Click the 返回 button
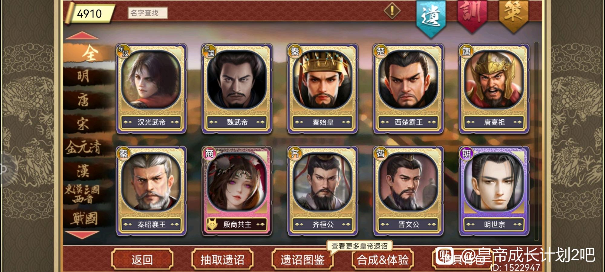This screenshot has width=605, height=272. tap(142, 259)
